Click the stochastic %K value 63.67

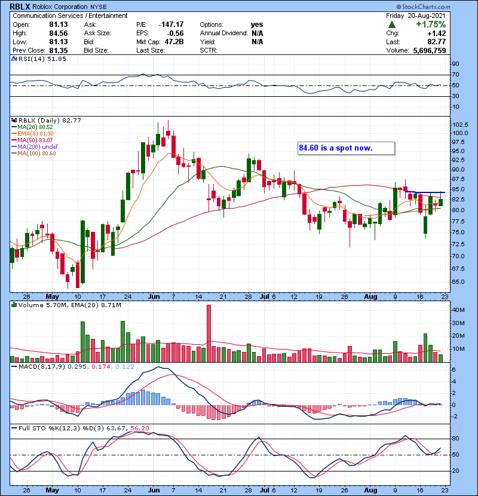[x=116, y=428]
